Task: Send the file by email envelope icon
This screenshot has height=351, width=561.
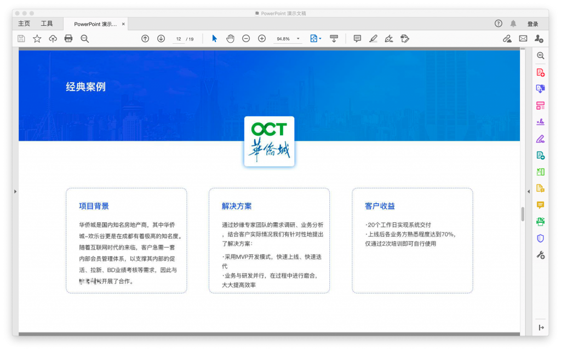Action: coord(523,38)
